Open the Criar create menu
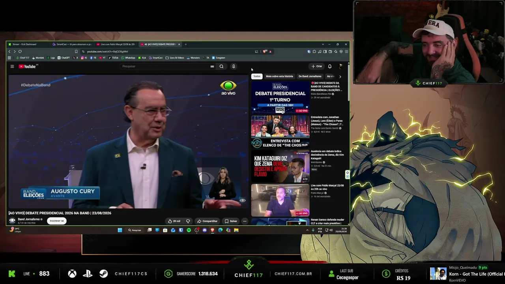 coord(316,67)
